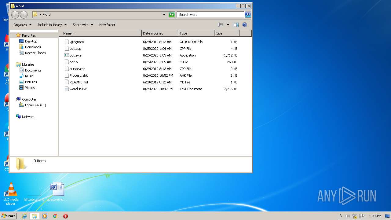Viewport: 391px width, 220px height.
Task: Open the Organize dropdown menu
Action: click(x=22, y=25)
